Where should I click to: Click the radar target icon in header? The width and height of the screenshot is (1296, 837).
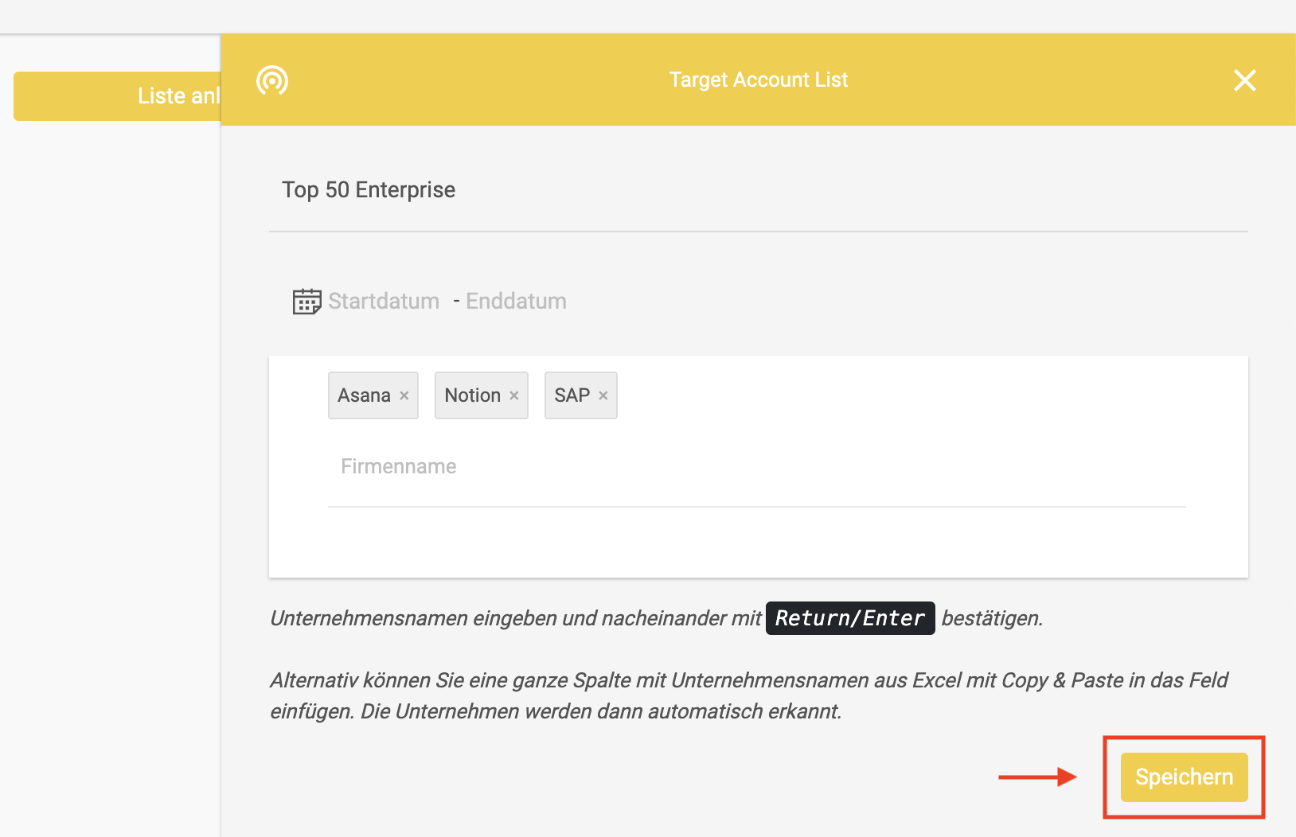[x=272, y=80]
